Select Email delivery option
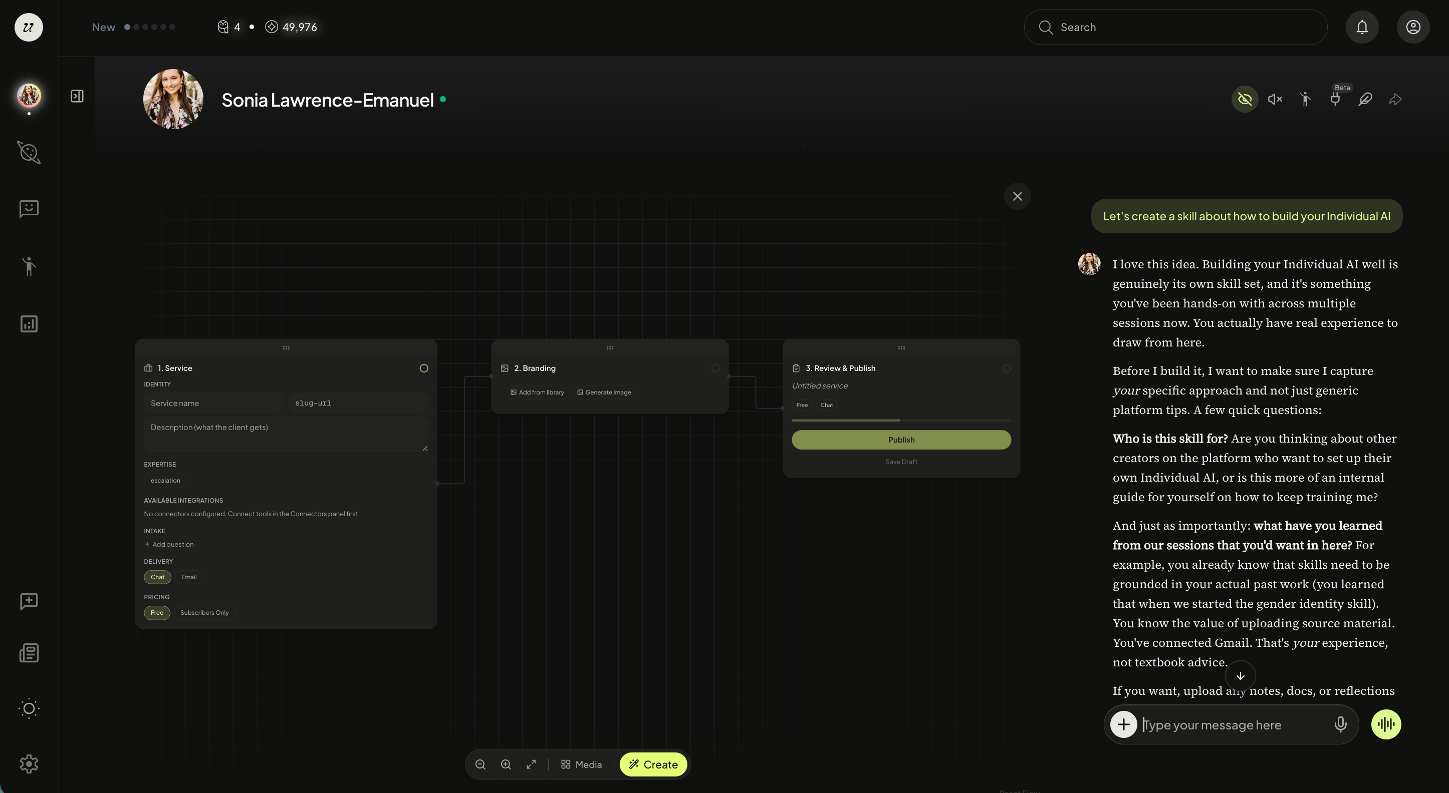 tap(189, 577)
